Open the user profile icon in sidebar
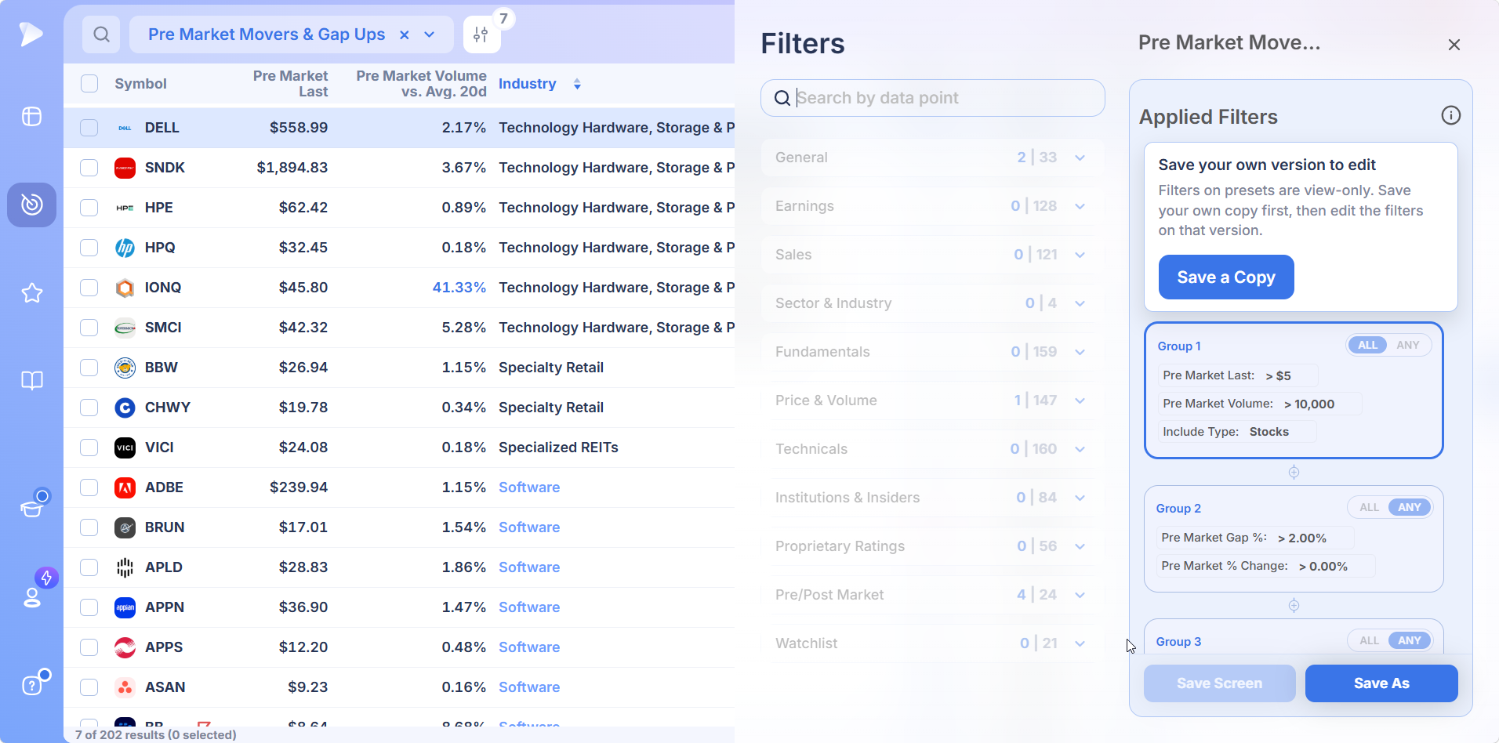This screenshot has height=743, width=1499. (x=32, y=597)
